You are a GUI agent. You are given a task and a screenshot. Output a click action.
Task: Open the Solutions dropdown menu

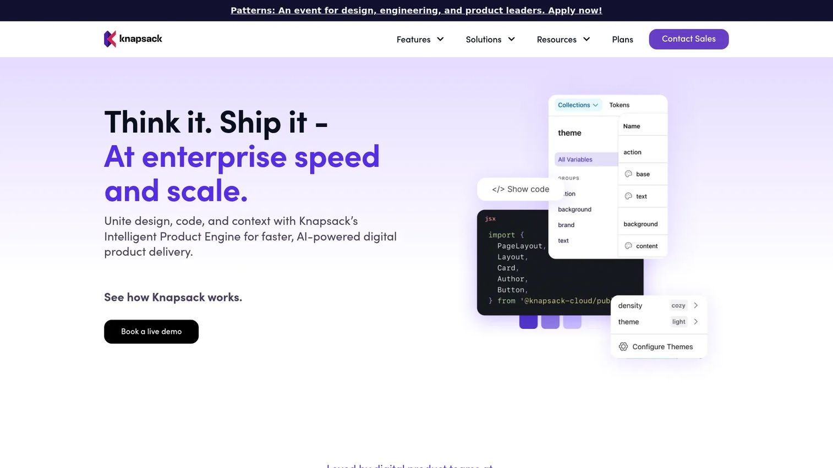pos(490,40)
